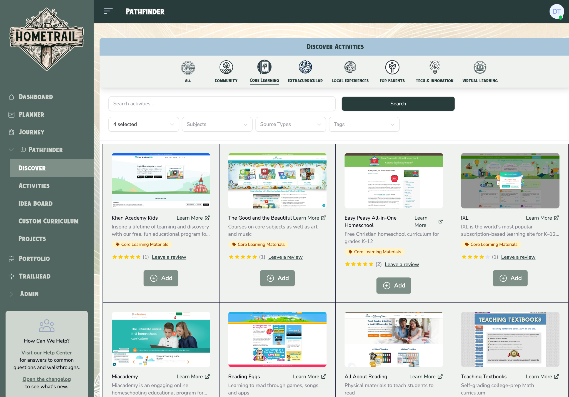The image size is (569, 397).
Task: Click the IXL four-star rating
Action: pyautogui.click(x=475, y=257)
